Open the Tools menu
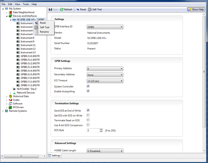 [x=26, y=4]
